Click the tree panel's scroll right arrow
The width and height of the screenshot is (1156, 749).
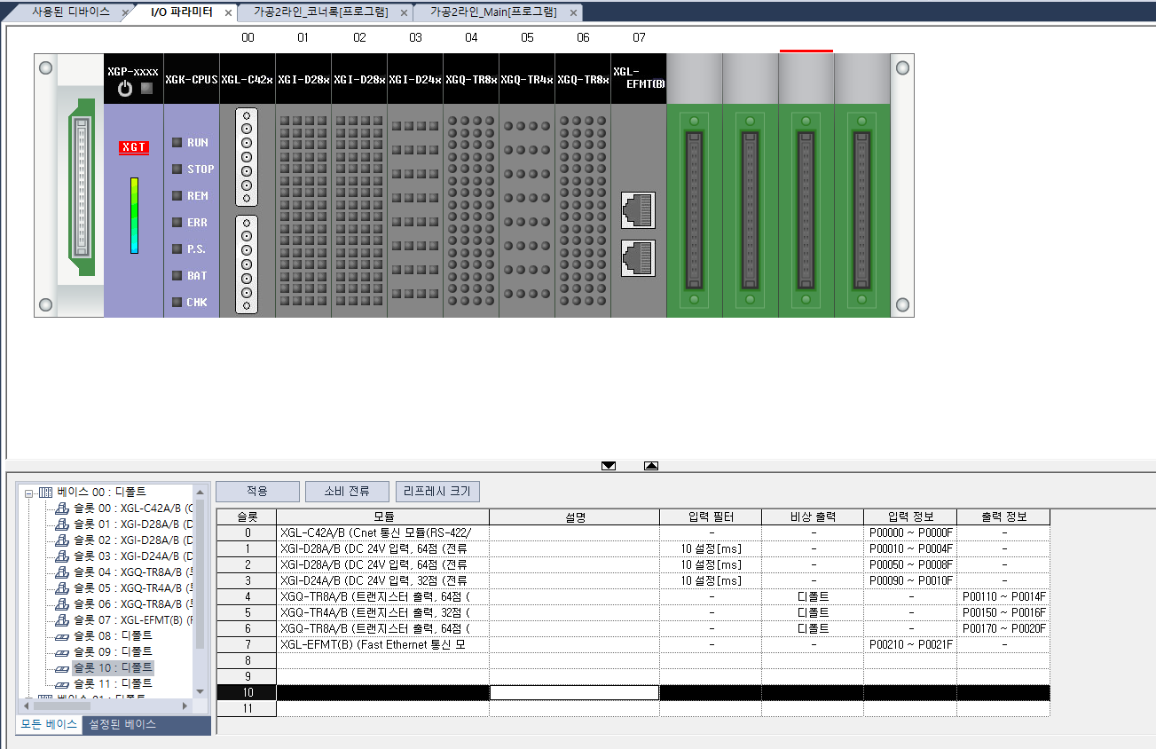point(185,706)
